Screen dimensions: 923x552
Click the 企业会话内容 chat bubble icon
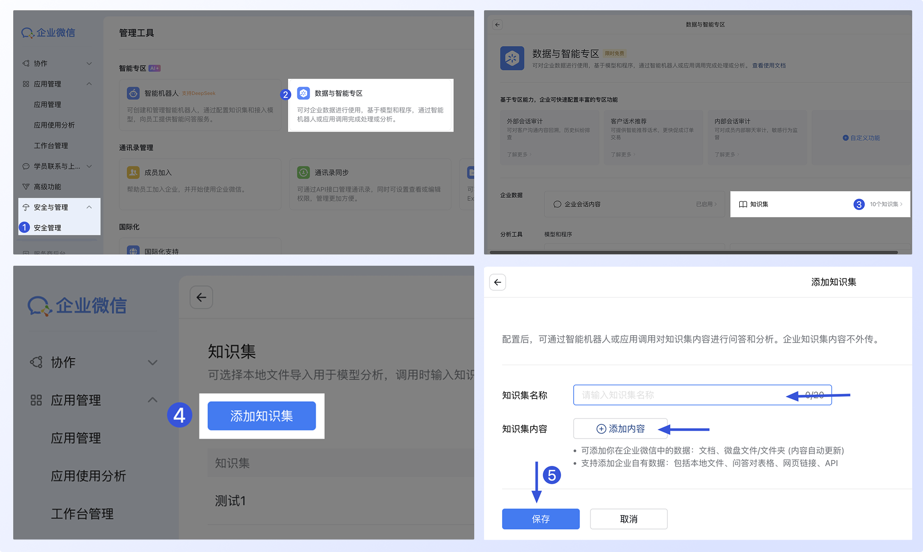click(558, 204)
